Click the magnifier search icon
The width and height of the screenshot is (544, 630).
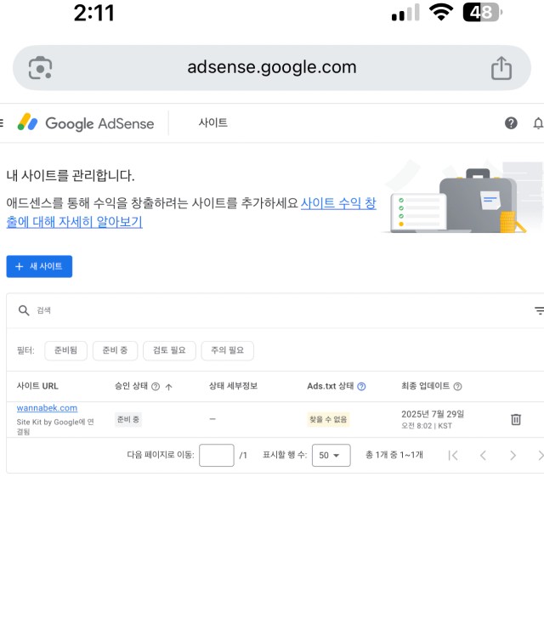24,310
